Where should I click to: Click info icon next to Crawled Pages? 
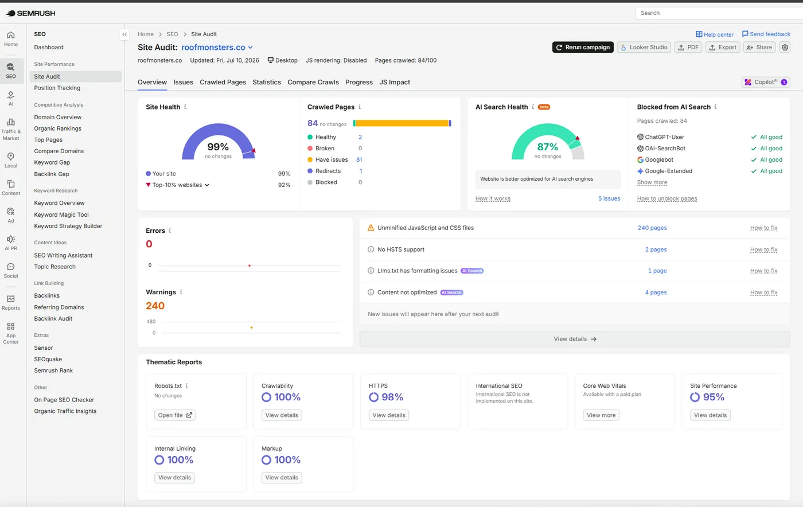coord(360,107)
